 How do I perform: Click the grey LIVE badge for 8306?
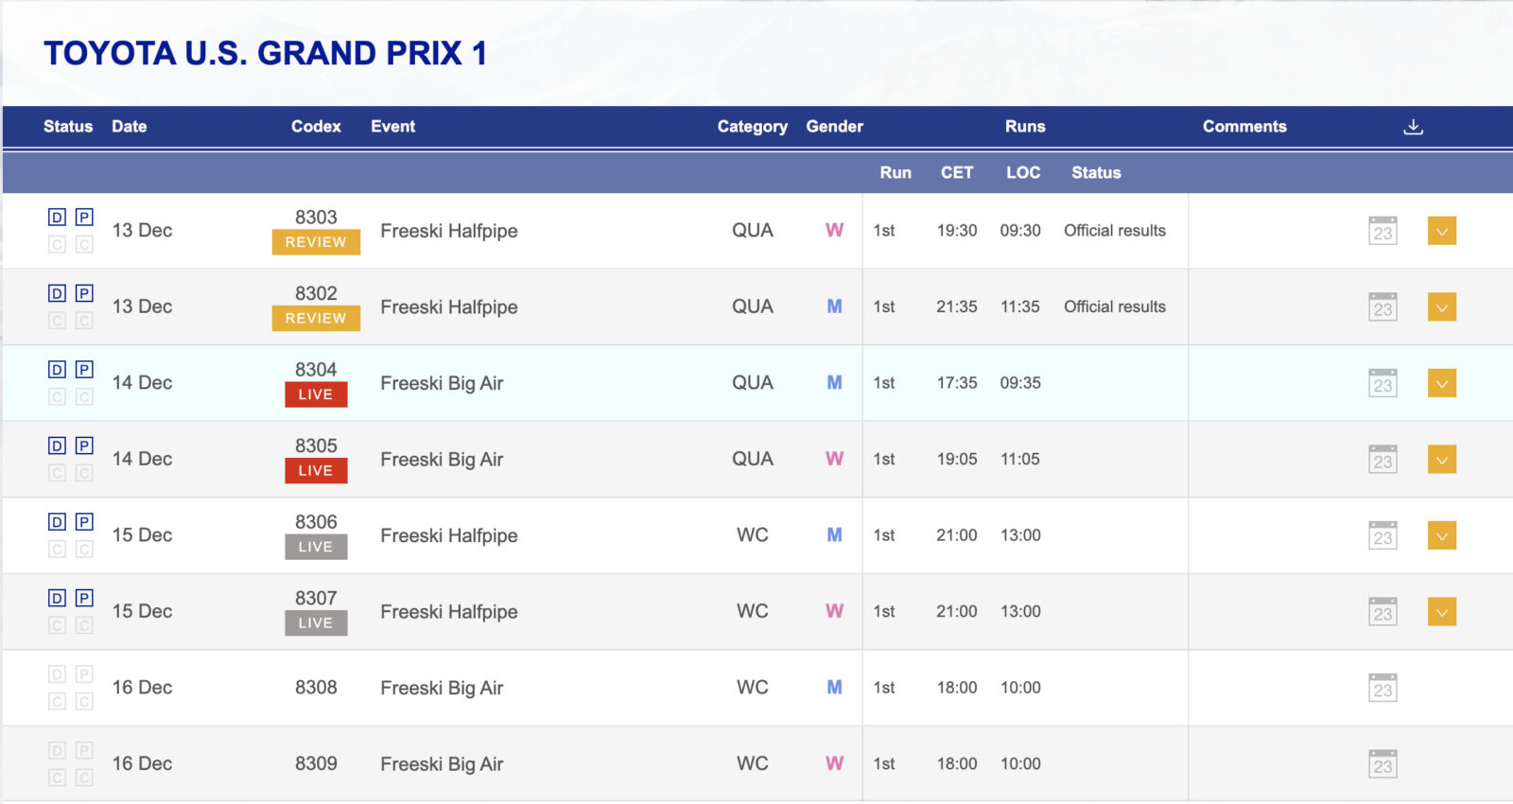point(316,547)
